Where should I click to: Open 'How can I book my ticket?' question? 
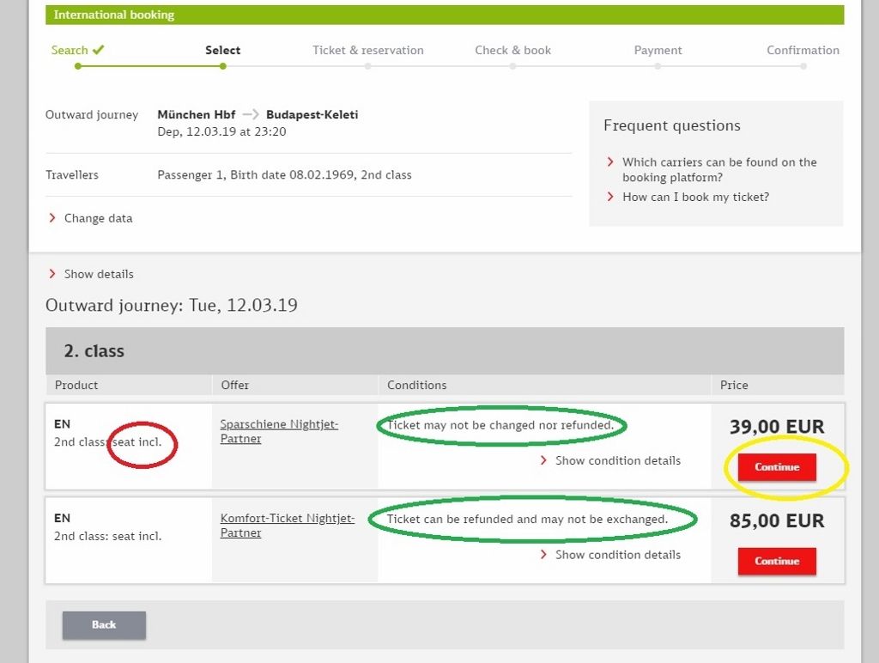tap(695, 197)
